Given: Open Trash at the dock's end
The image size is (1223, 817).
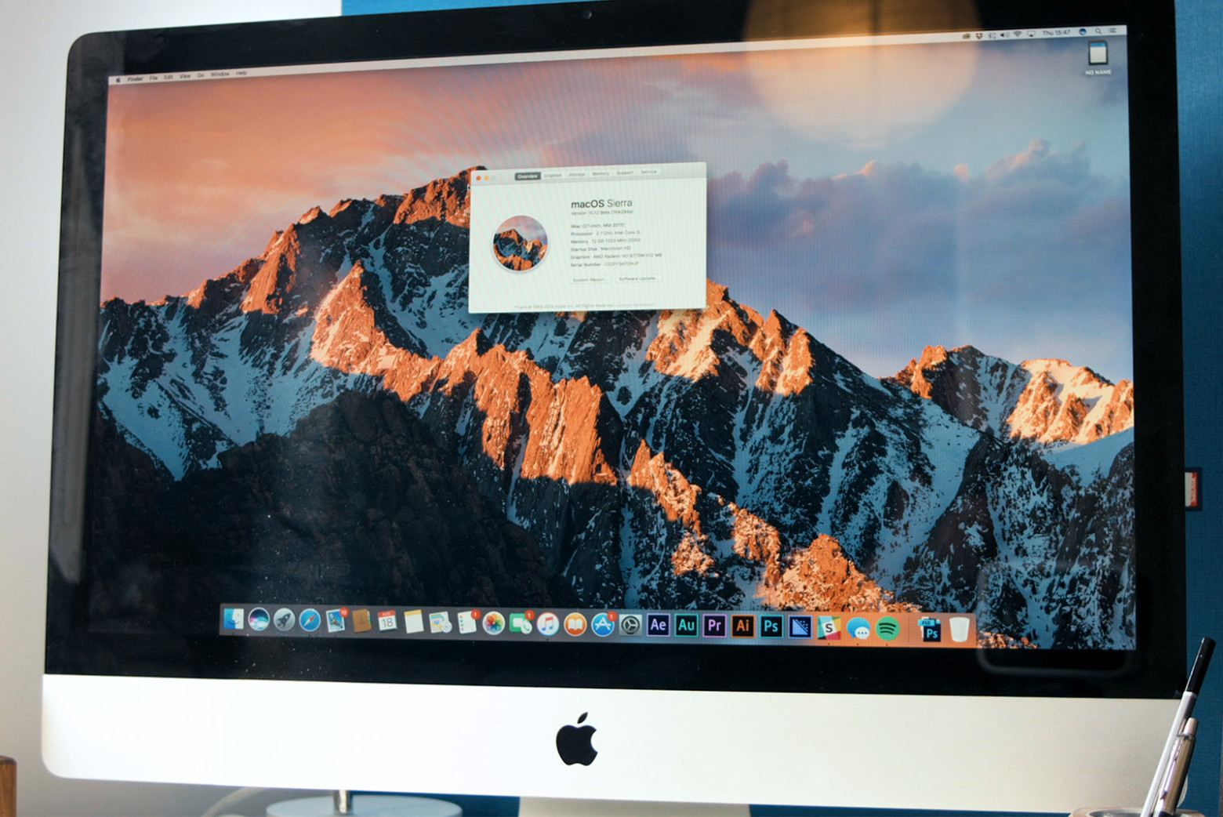Looking at the screenshot, I should (959, 630).
